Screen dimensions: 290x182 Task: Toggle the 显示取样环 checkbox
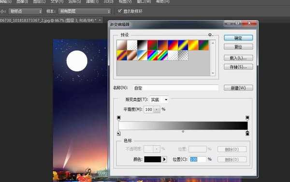point(120,11)
